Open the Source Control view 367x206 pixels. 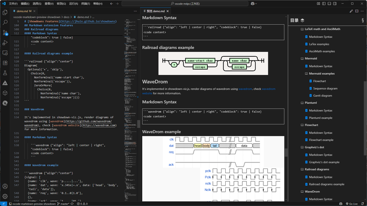coord(5,33)
